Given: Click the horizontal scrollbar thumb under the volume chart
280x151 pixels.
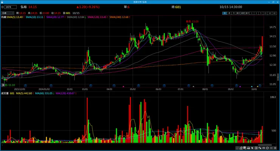Looking at the screenshot, I should click(x=265, y=145).
